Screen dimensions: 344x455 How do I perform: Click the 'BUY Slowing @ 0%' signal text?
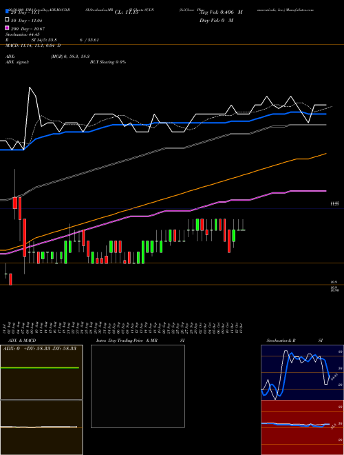[108, 62]
